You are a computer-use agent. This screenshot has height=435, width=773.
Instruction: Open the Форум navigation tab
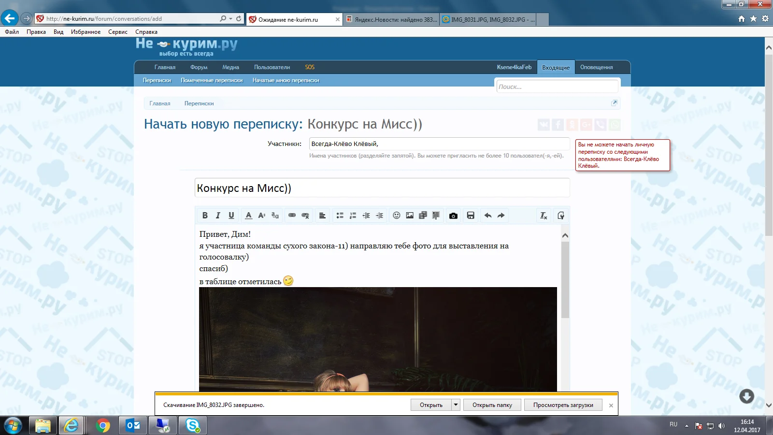click(199, 67)
